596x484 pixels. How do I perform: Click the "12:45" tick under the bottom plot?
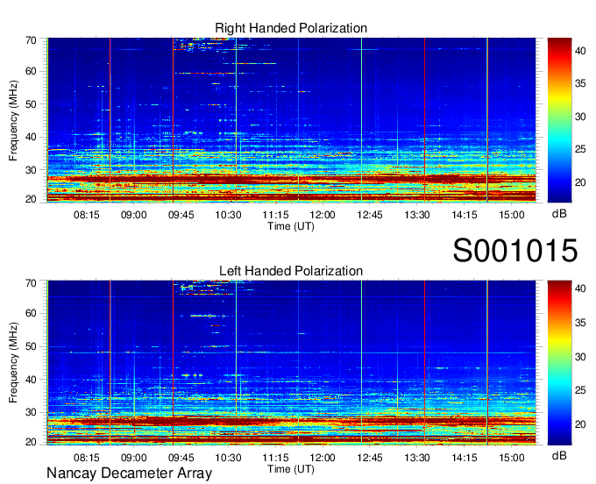coord(370,458)
